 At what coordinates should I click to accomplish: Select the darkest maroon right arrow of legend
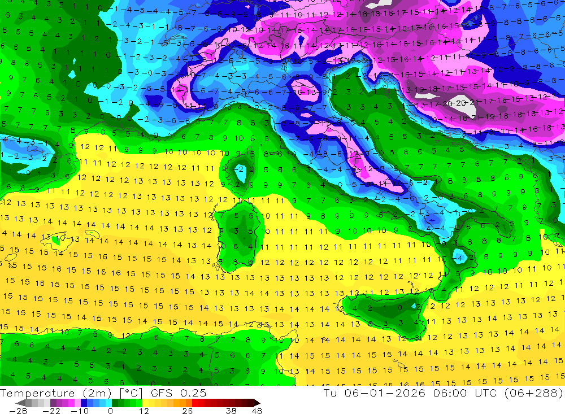pos(257,403)
